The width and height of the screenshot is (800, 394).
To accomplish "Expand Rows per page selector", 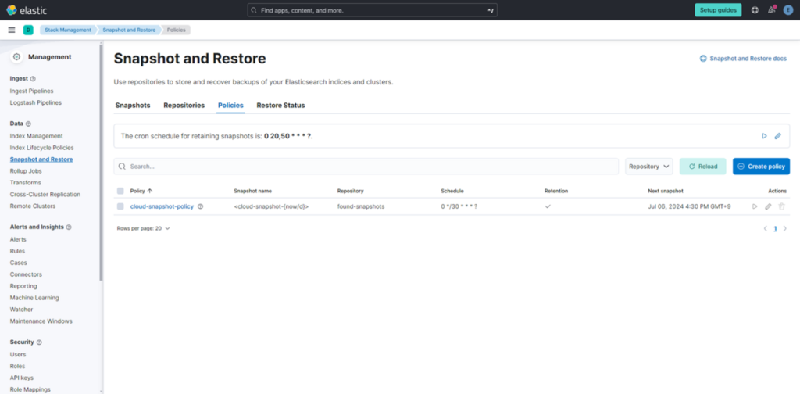I will point(143,228).
